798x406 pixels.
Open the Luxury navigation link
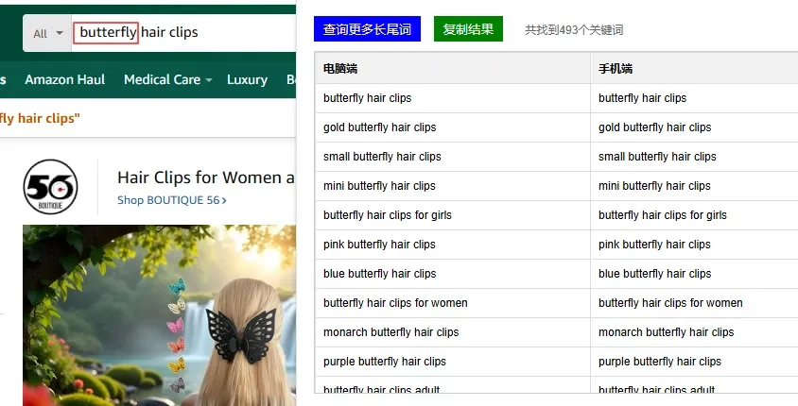point(247,79)
